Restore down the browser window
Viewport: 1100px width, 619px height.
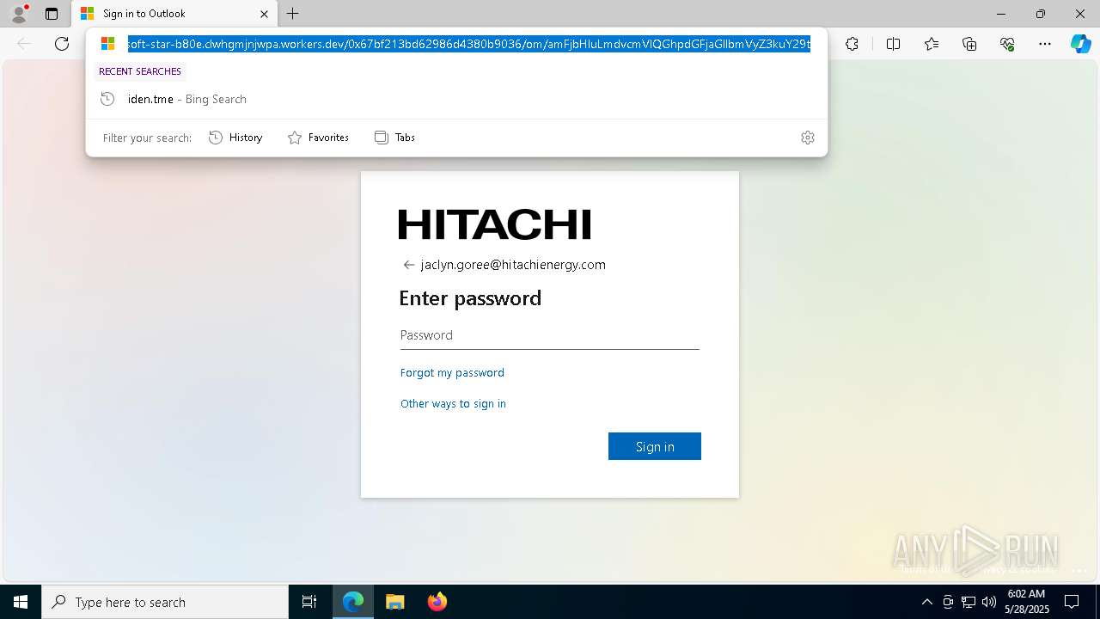(x=1041, y=14)
